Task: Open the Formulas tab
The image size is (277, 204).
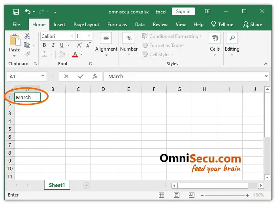Action: click(117, 25)
